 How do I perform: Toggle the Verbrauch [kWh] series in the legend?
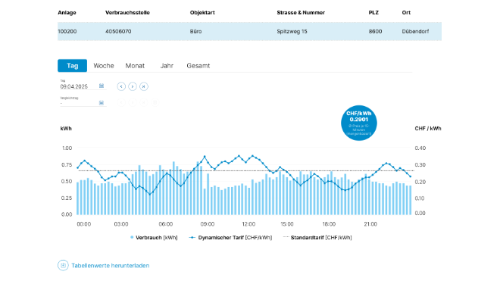click(154, 238)
